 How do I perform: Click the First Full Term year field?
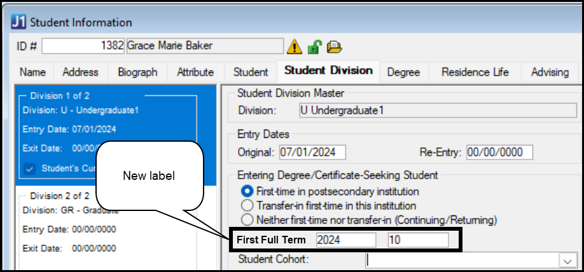pos(345,240)
